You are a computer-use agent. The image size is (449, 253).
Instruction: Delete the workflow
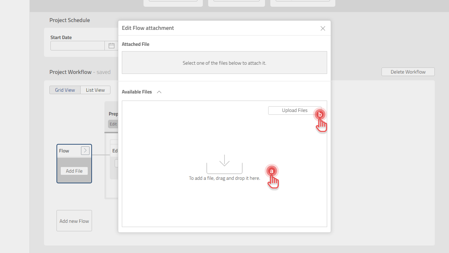click(x=408, y=71)
